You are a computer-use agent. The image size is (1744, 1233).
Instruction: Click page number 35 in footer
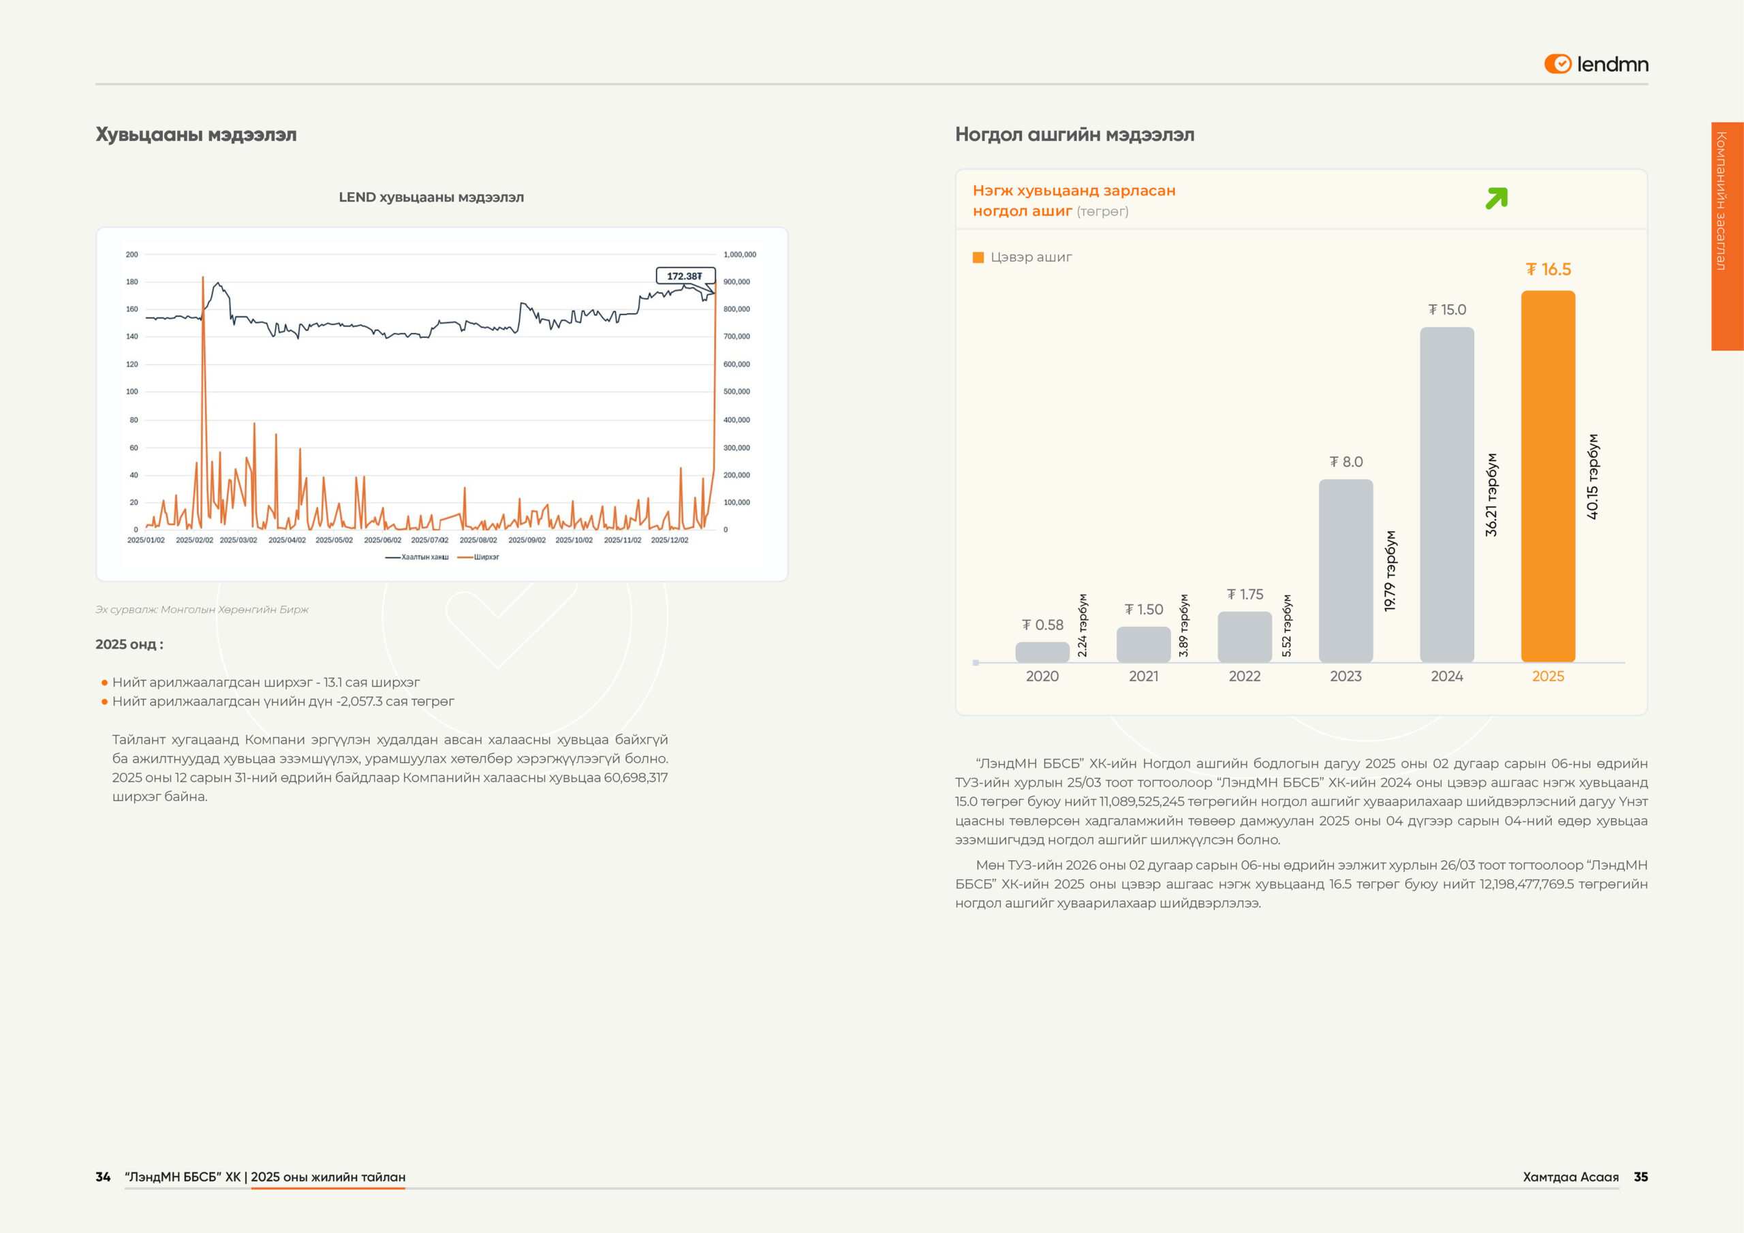pyautogui.click(x=1640, y=1176)
